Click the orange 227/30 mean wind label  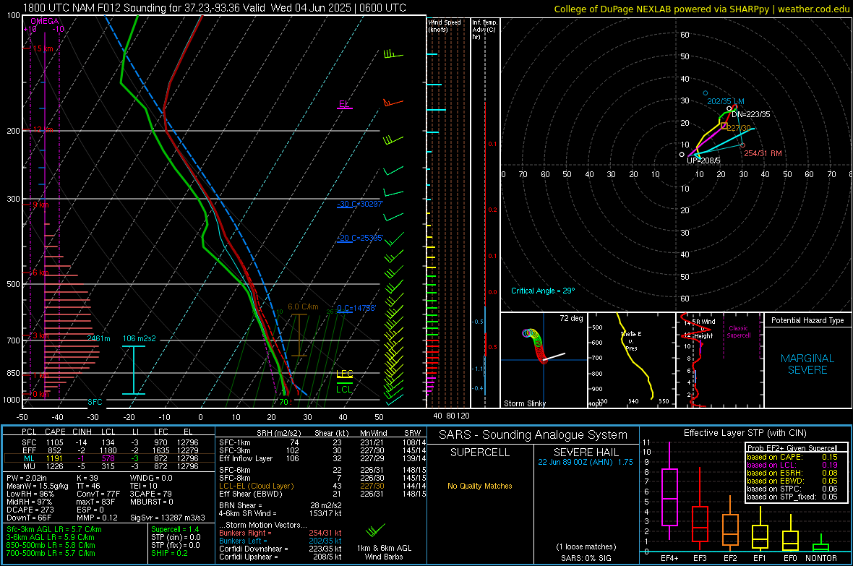point(739,128)
